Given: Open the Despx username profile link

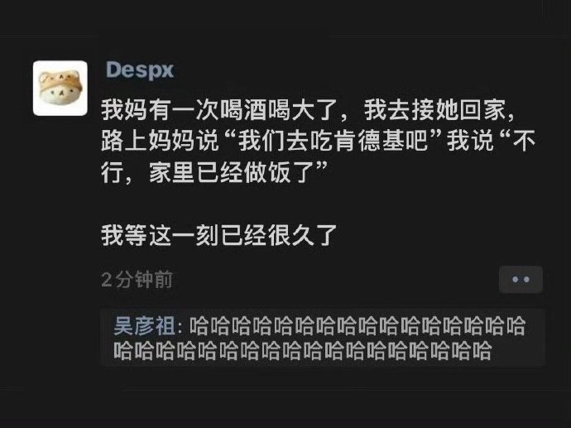Looking at the screenshot, I should [140, 70].
